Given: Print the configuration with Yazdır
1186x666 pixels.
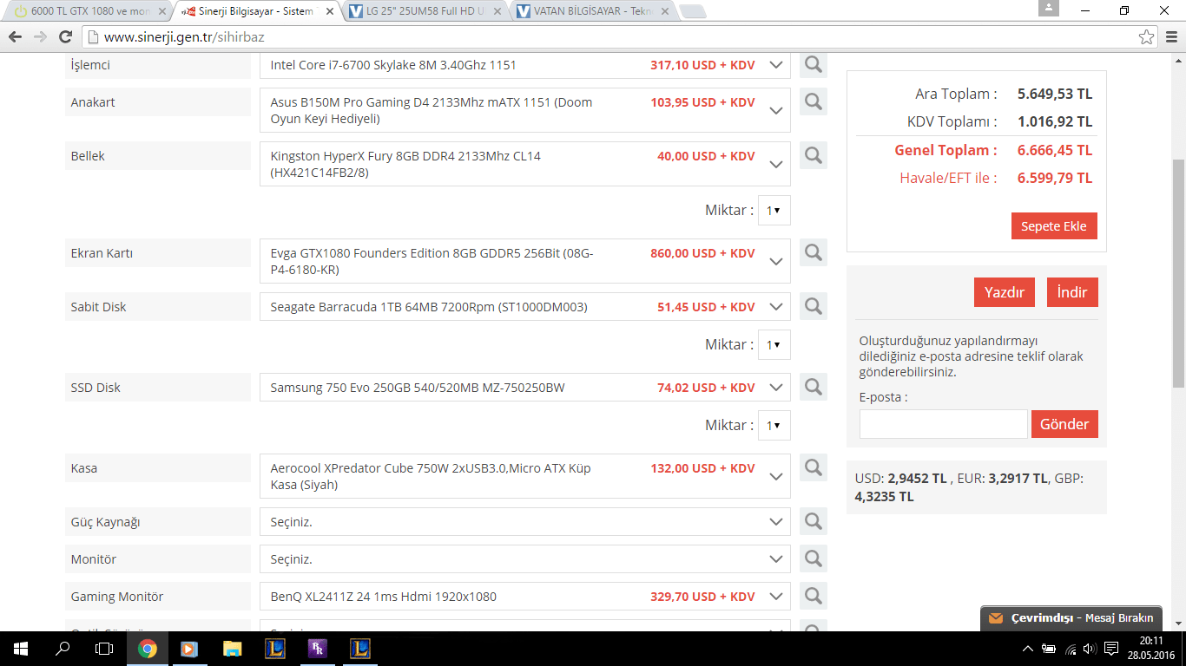Looking at the screenshot, I should 1005,292.
